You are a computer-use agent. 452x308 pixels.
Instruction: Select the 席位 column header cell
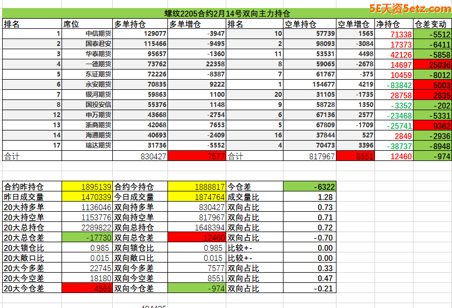tap(86, 24)
